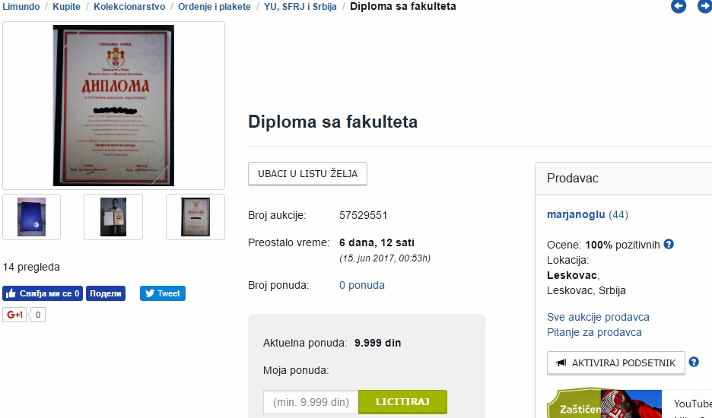This screenshot has width=712, height=418.
Task: Click help icon next to positive ratings
Action: 669,244
